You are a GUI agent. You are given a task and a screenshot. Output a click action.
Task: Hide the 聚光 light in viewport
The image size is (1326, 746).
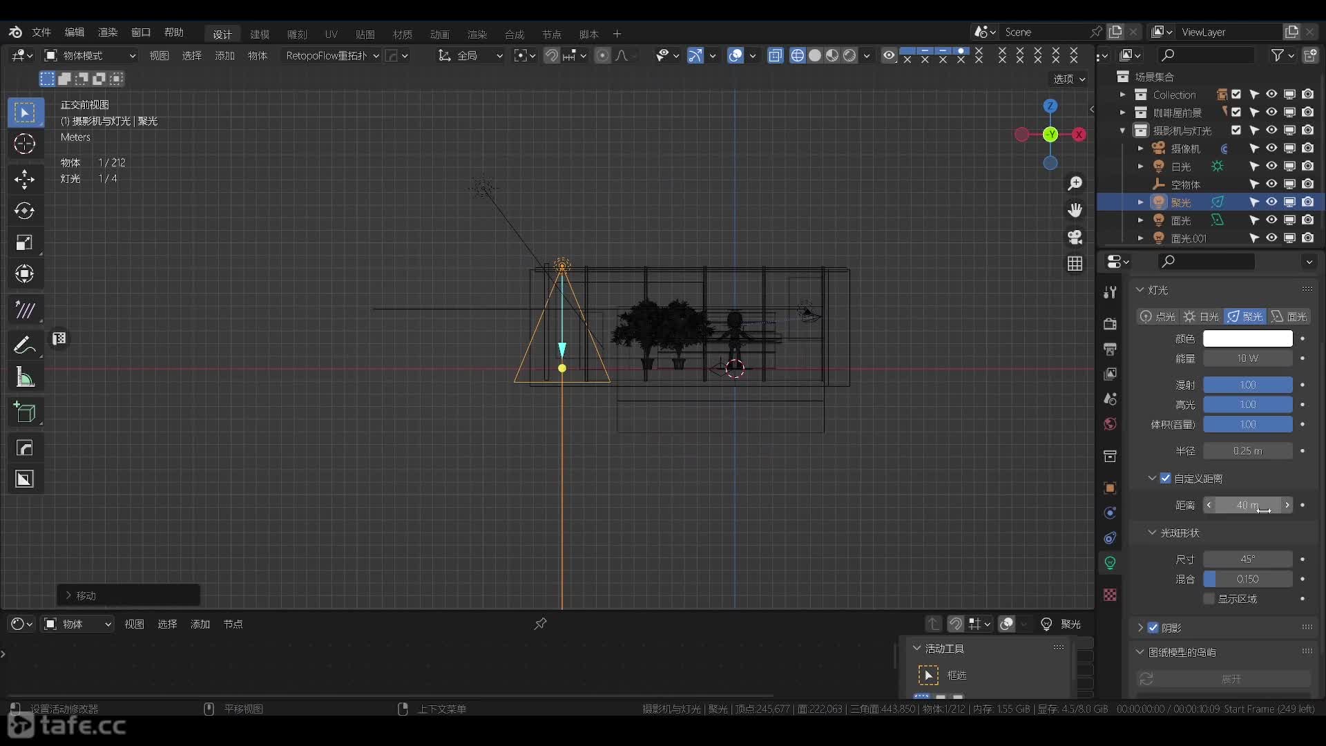click(1271, 202)
